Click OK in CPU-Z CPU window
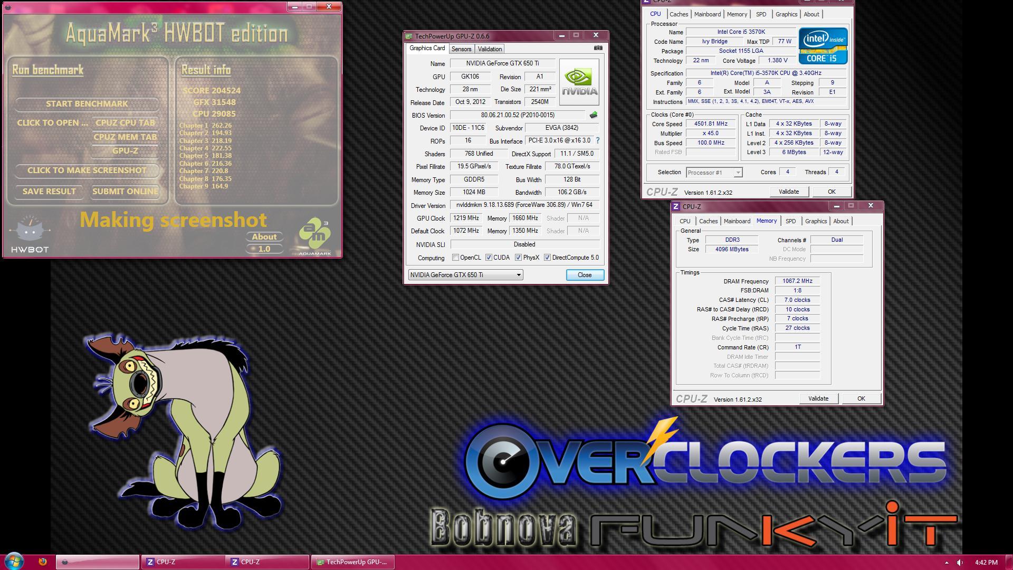The height and width of the screenshot is (570, 1013). [x=832, y=192]
